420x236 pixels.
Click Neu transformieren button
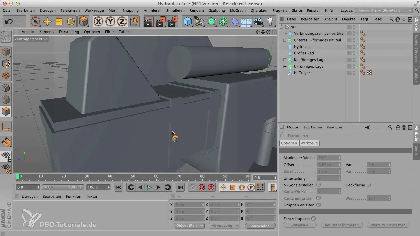click(342, 225)
